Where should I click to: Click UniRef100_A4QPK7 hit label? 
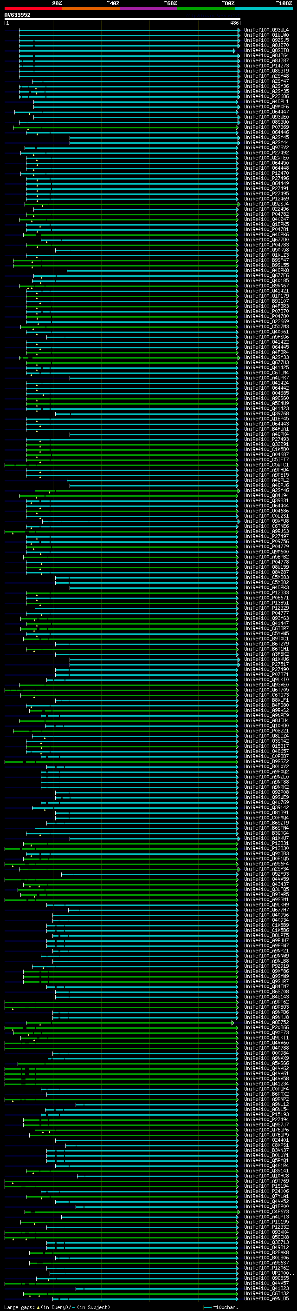(x=266, y=378)
